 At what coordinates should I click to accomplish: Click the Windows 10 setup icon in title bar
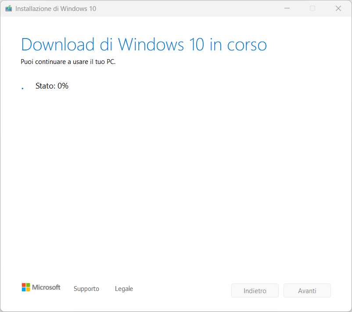(x=8, y=8)
